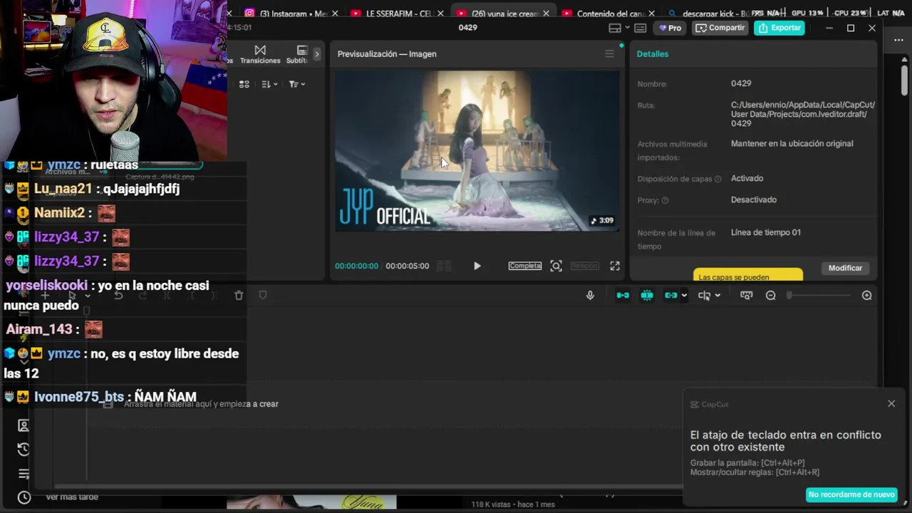Zoom in the timeline
This screenshot has width=912, height=513.
tap(866, 295)
